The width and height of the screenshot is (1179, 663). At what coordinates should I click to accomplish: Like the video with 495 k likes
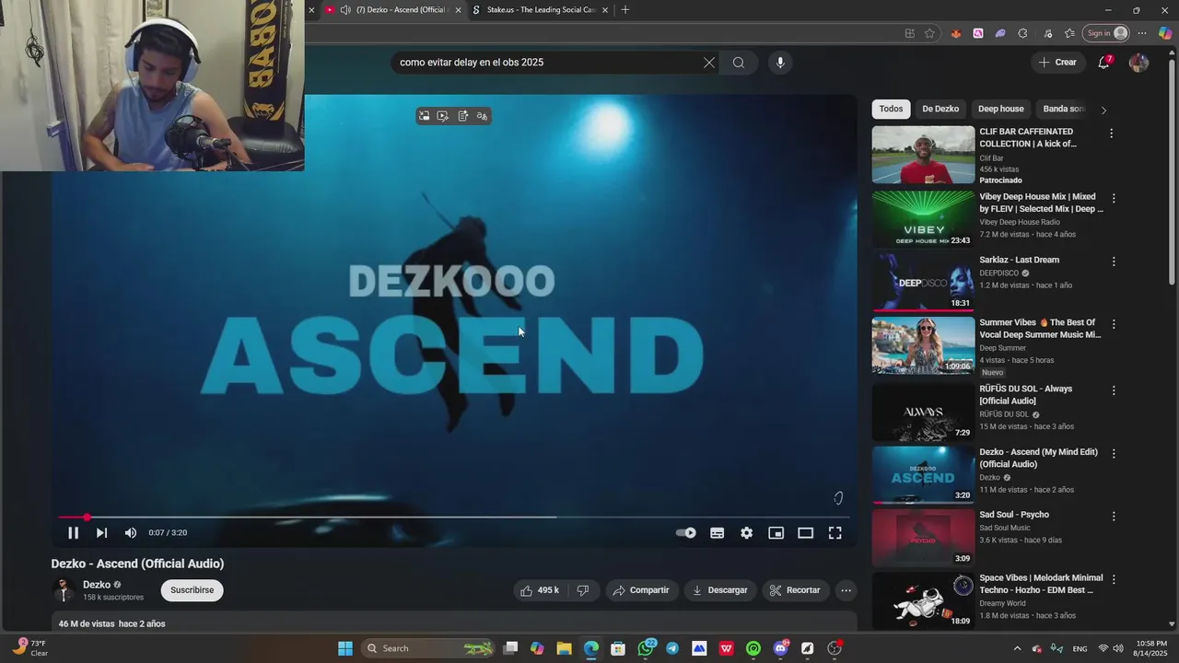(540, 590)
